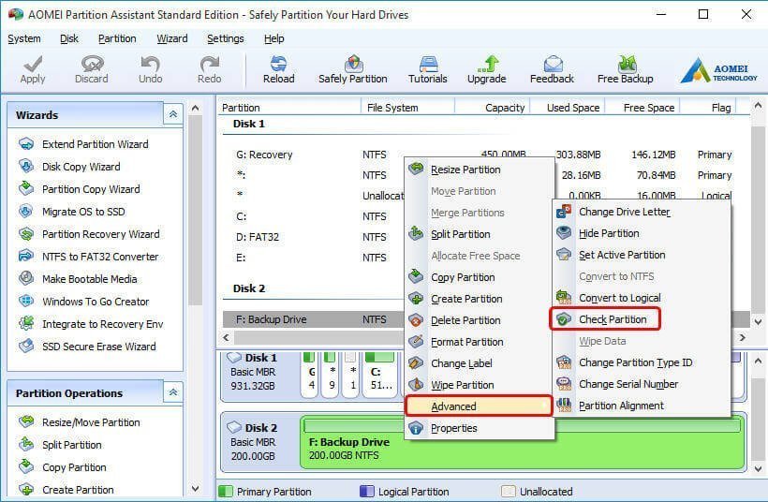Choose Create Partition in operations panel
The width and height of the screenshot is (768, 502).
(x=66, y=490)
